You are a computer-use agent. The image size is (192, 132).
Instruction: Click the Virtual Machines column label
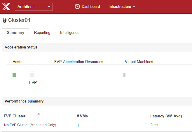139,62
